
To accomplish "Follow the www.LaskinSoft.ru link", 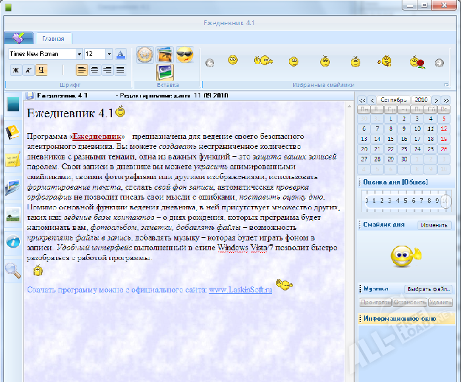I will coord(240,290).
